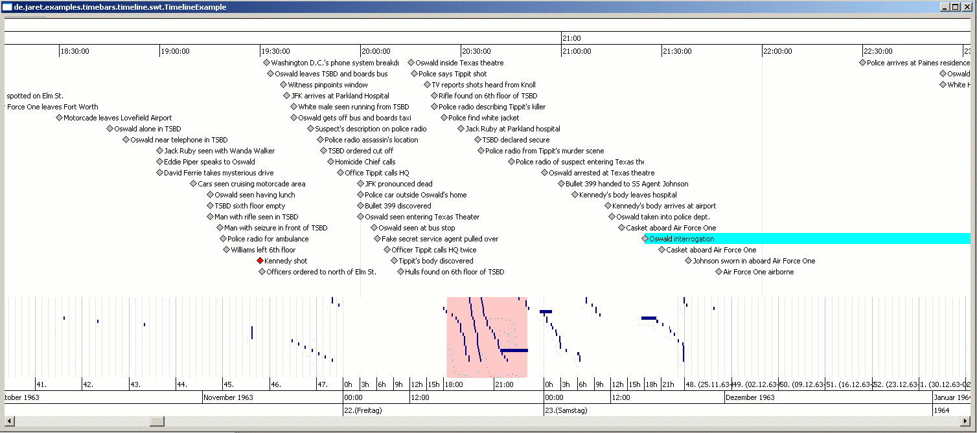The image size is (977, 433).
Task: Click the Bullet 399 discovered event label
Action: [397, 206]
